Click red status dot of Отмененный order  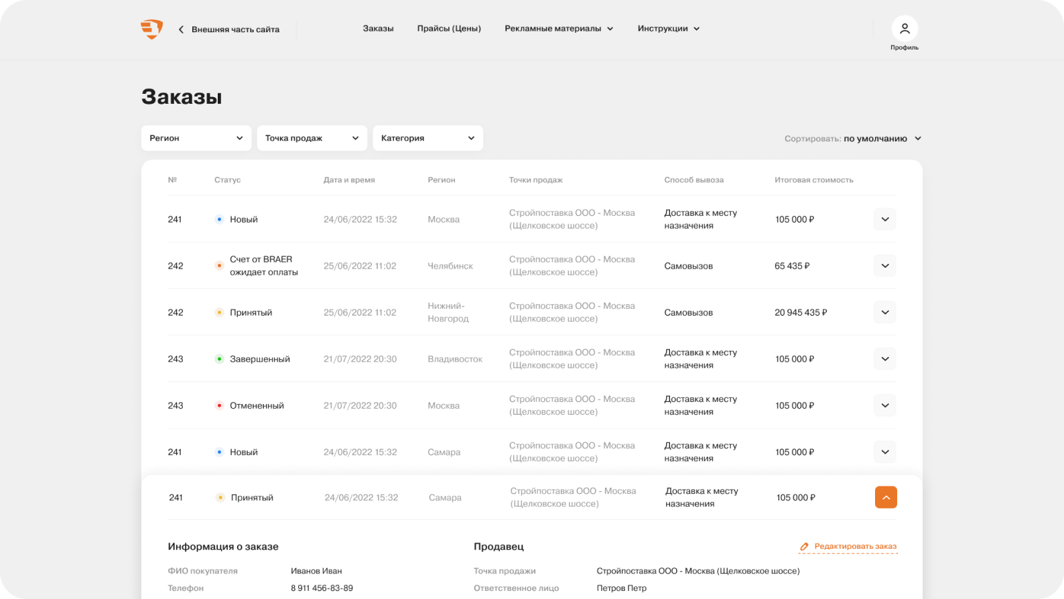tap(219, 406)
